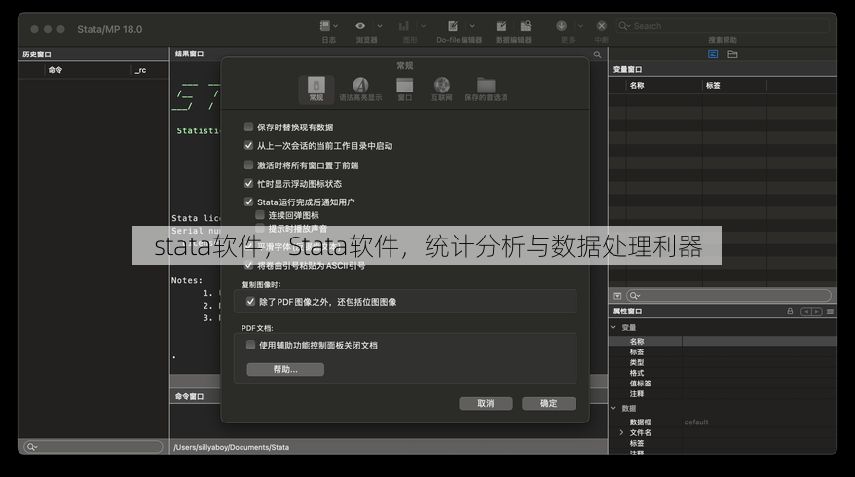Select the 名称 row in properties
Viewport: 855px width, 477px height.
pos(723,342)
